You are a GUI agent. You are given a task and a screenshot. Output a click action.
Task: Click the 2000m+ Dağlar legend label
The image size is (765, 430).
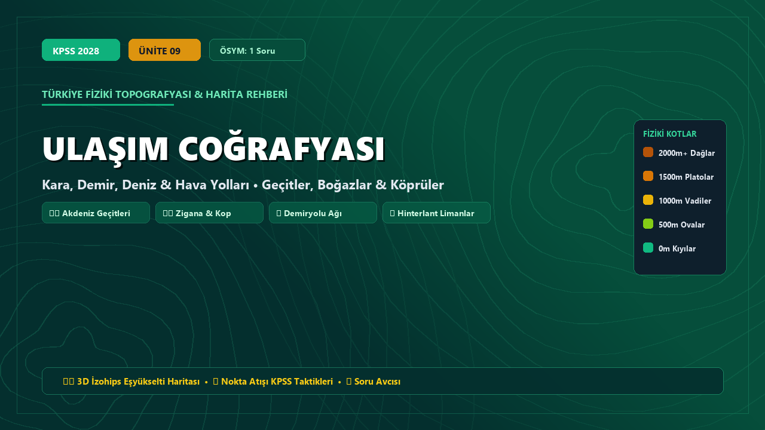pos(687,153)
